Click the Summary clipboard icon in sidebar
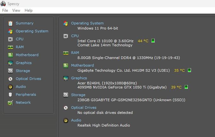Viewport: 215px width, 137px height. coord(10,23)
